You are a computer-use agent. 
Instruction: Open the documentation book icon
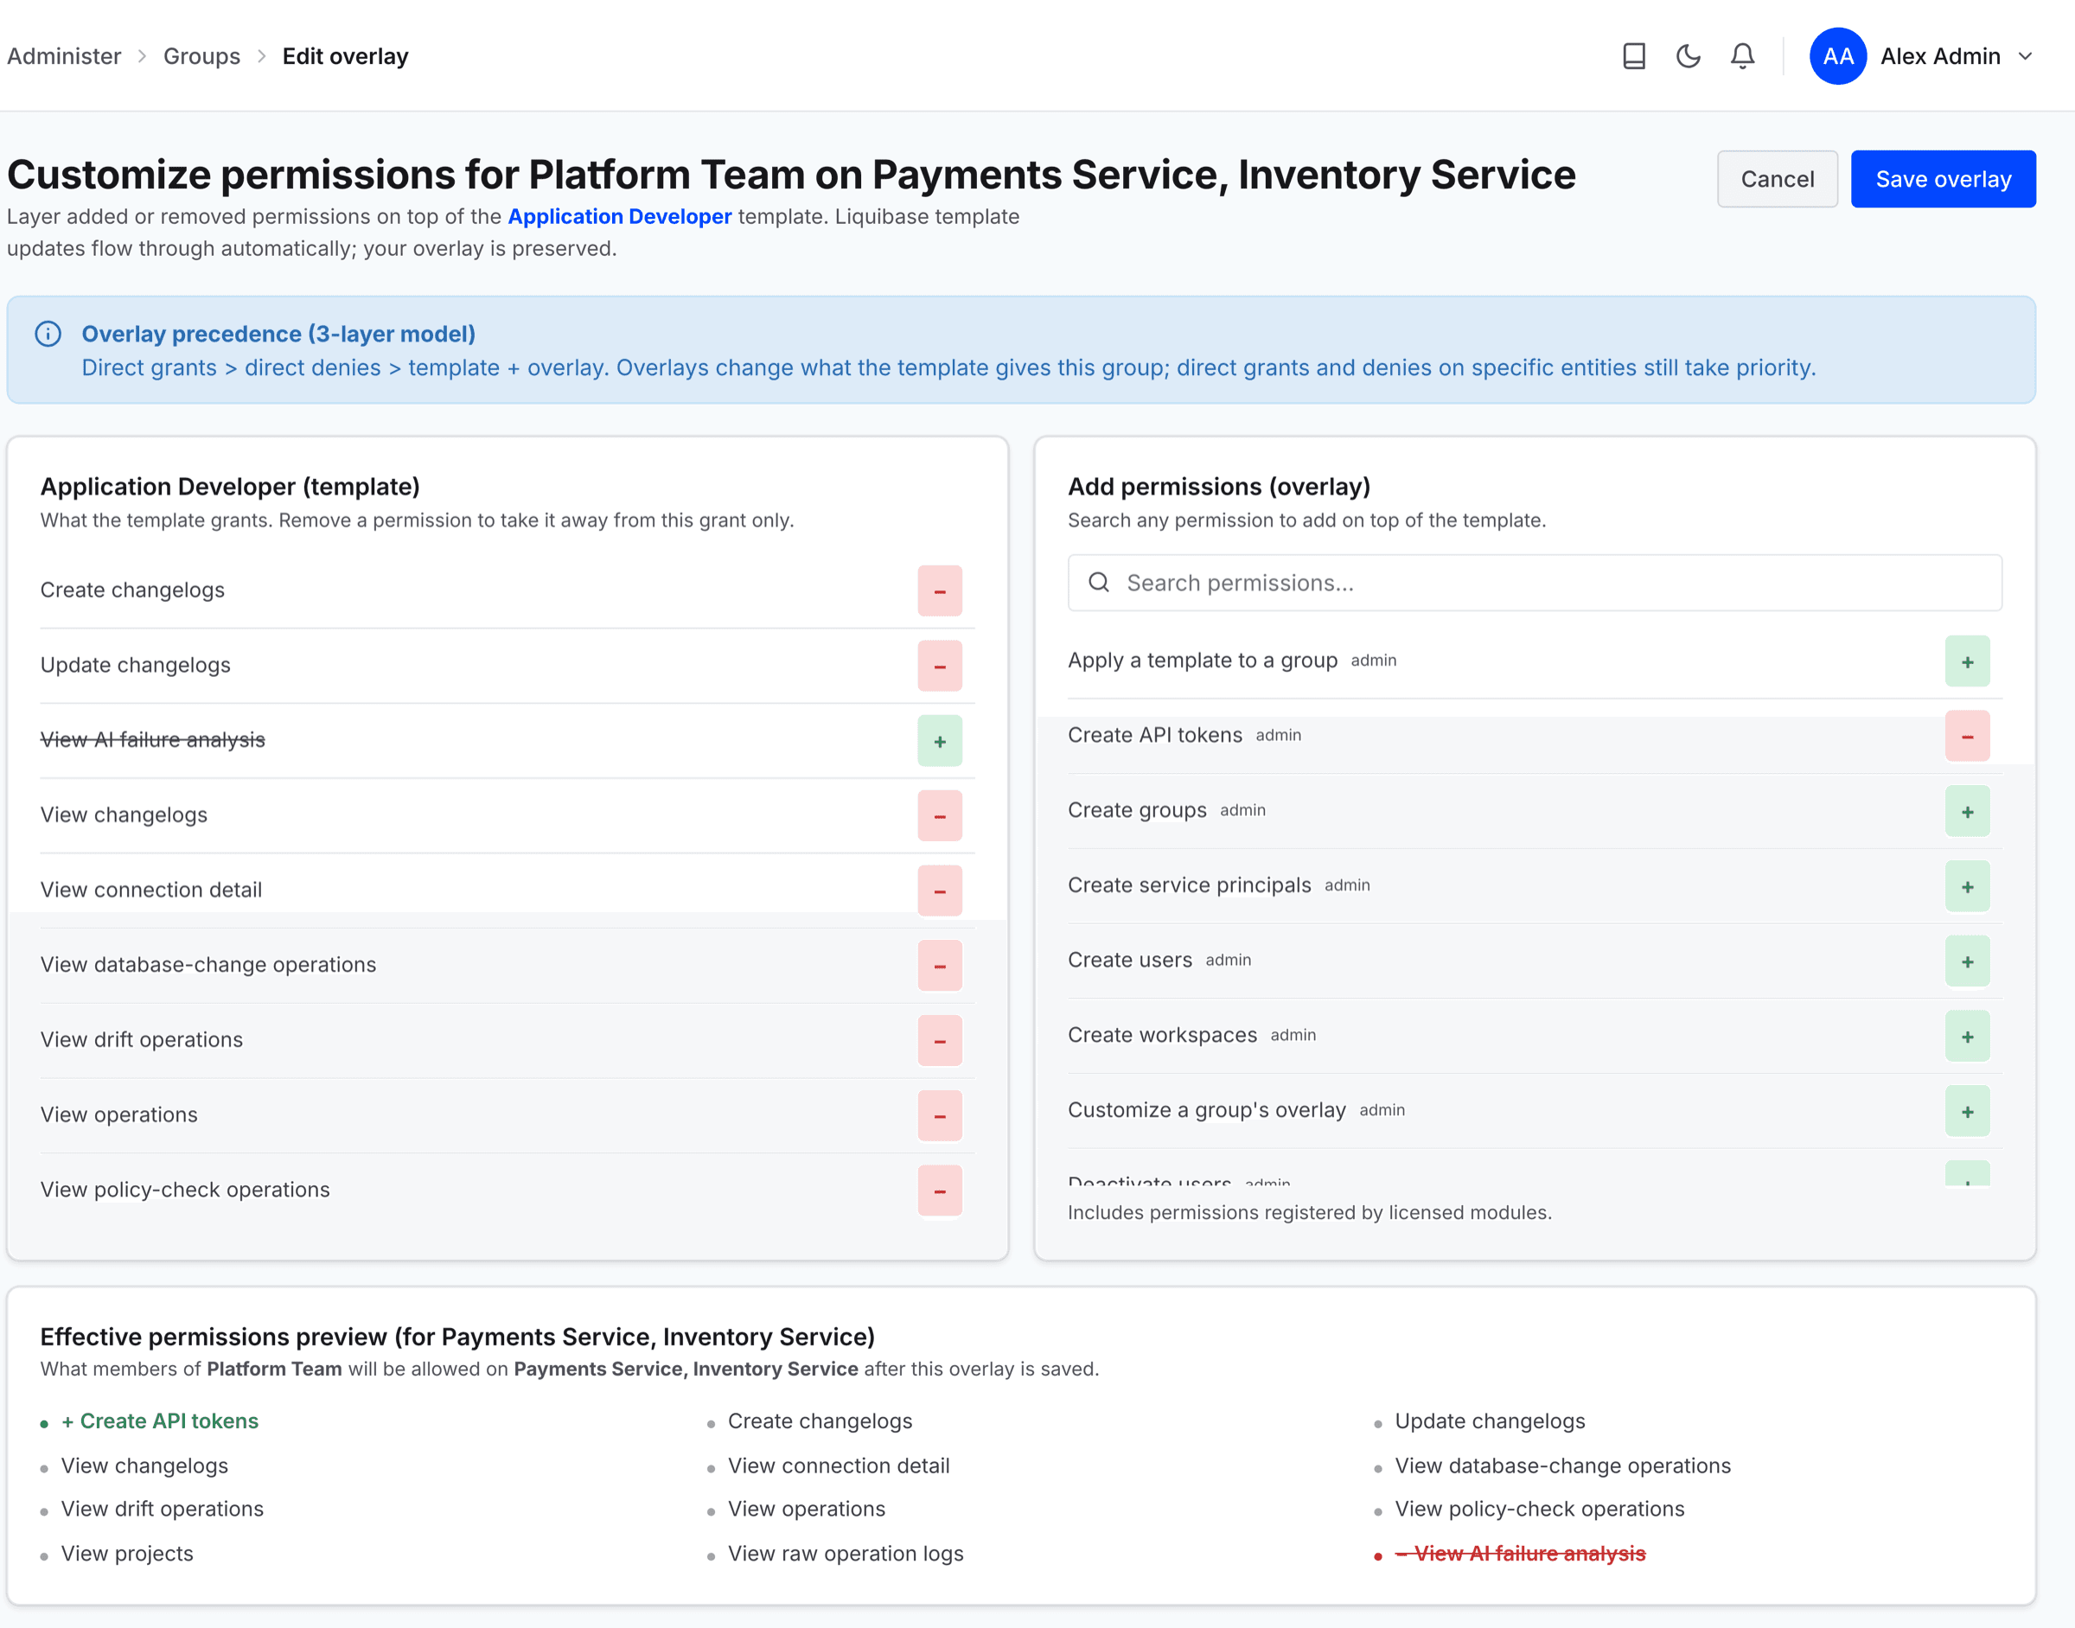point(1634,56)
